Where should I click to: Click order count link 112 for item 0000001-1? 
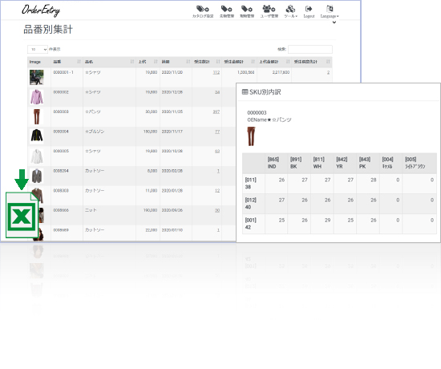pos(216,72)
